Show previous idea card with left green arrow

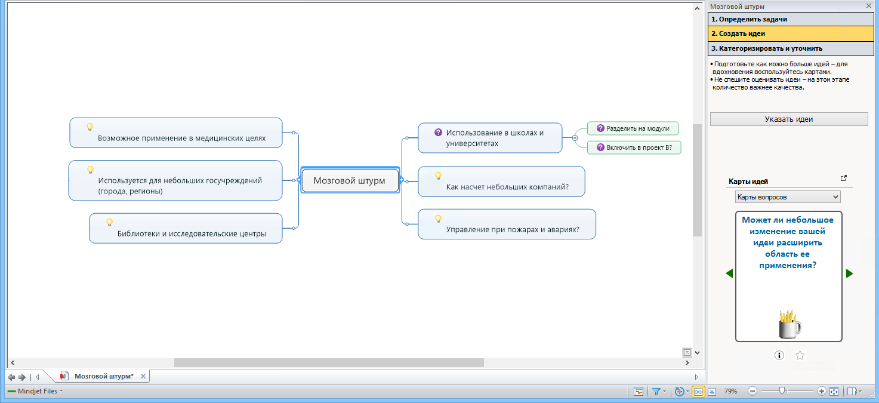pyautogui.click(x=729, y=273)
